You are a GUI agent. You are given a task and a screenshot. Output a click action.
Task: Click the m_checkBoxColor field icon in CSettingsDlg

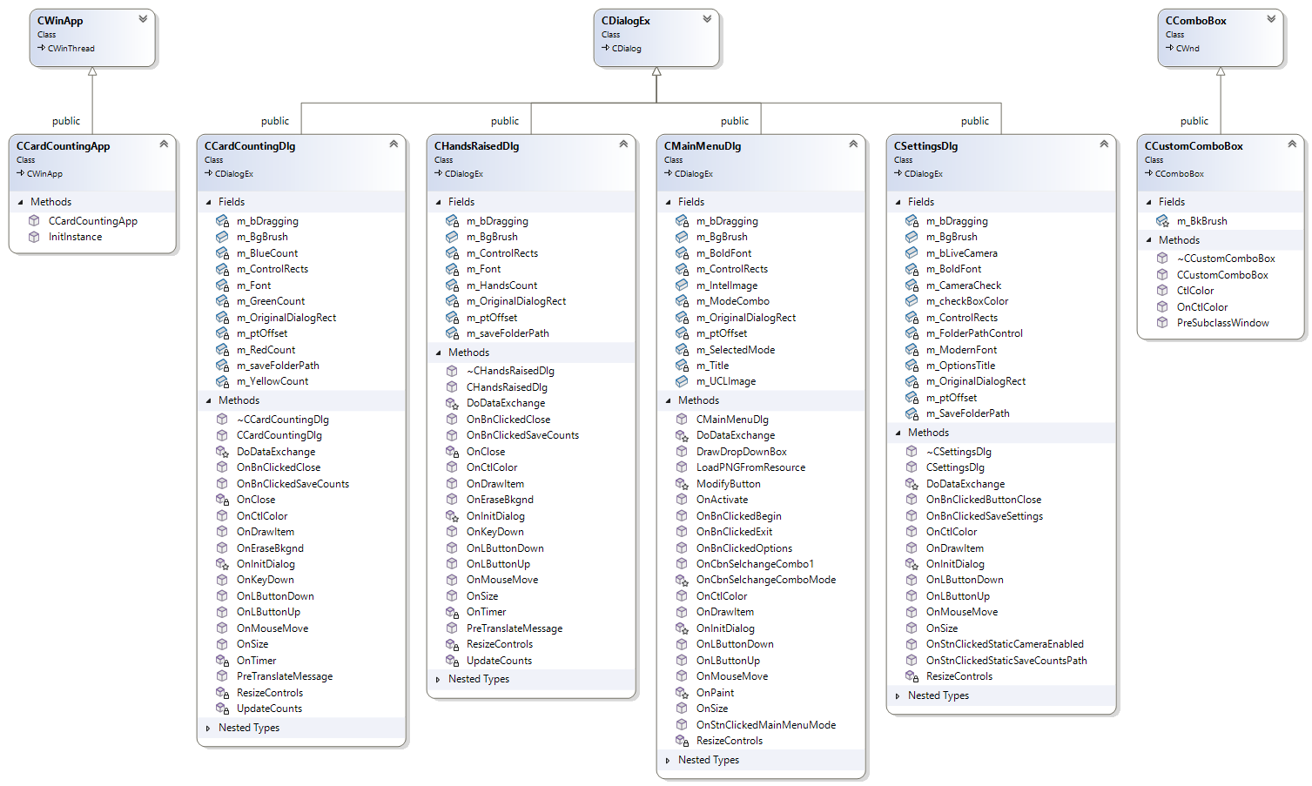pyautogui.click(x=911, y=300)
